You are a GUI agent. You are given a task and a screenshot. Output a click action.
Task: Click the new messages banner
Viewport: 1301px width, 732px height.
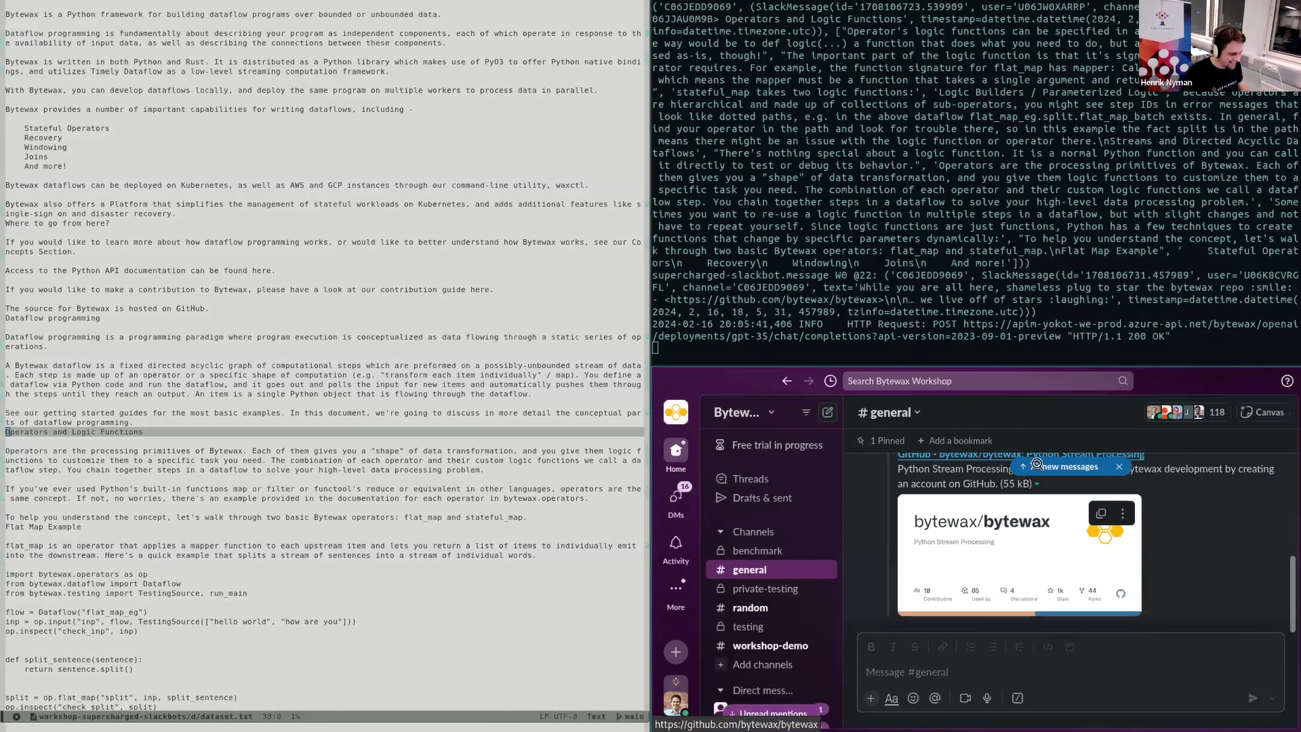point(1069,467)
